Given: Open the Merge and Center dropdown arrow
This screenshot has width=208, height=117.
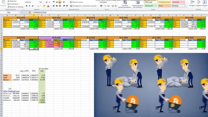Looking at the screenshot, I should 97,6.
